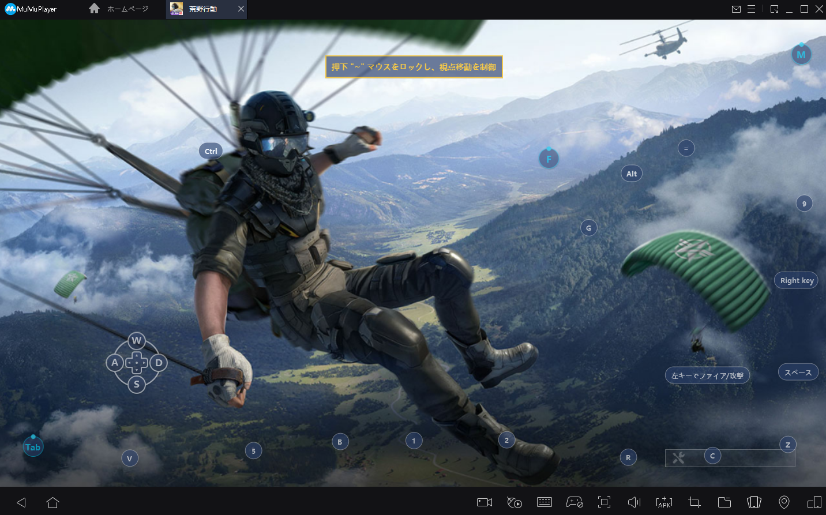Click the G key overlay
The height and width of the screenshot is (515, 826).
pos(588,228)
